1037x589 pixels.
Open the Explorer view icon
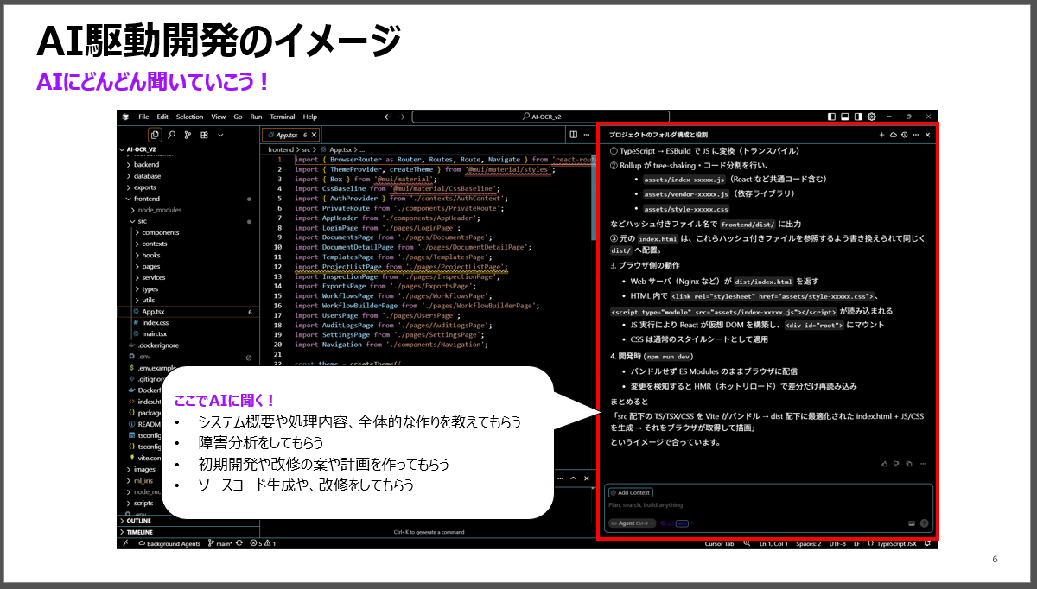pos(155,135)
